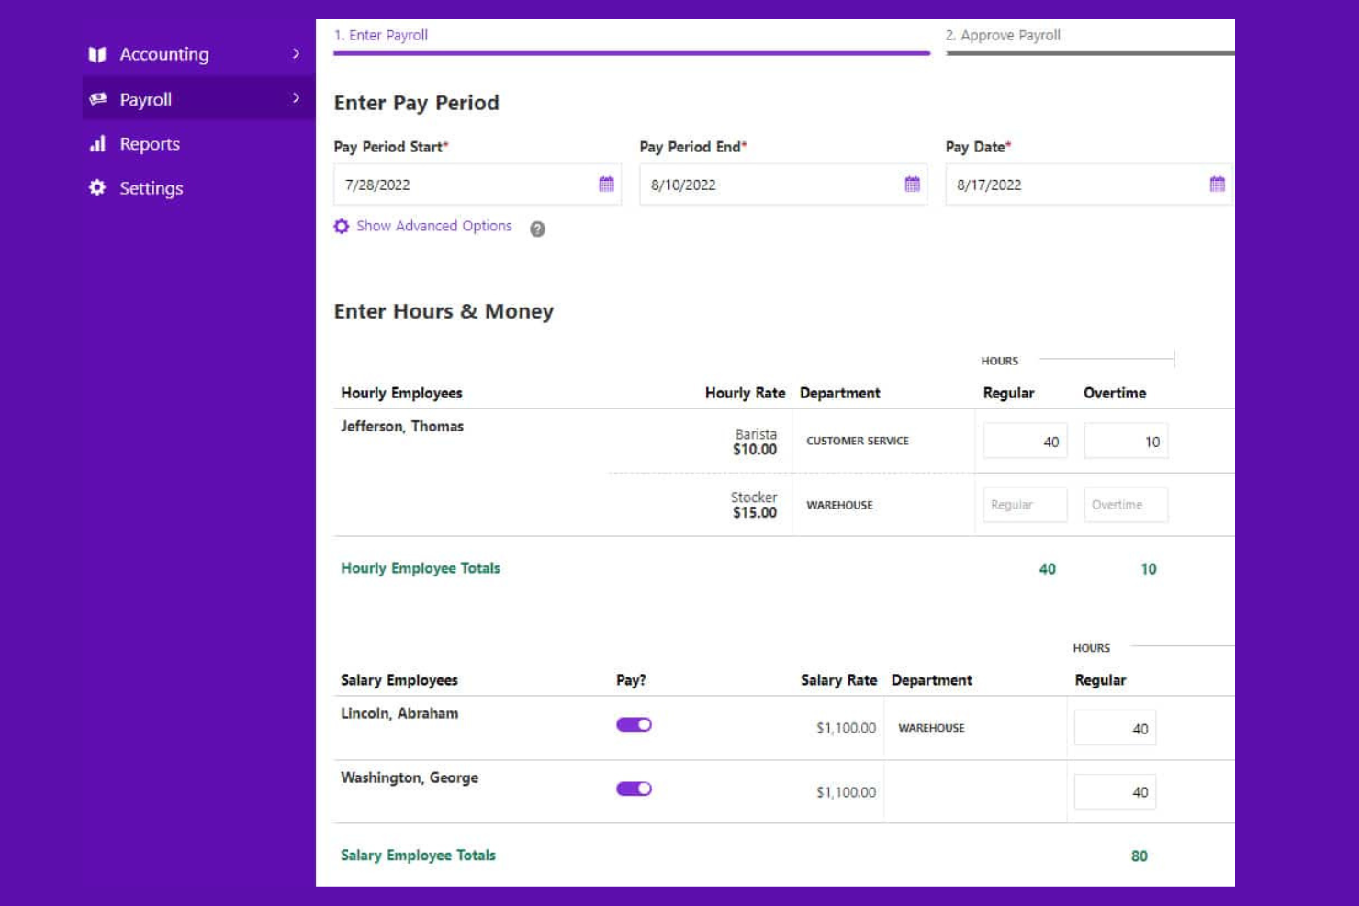1359x906 pixels.
Task: Select the Enter Payroll step tab
Action: pyautogui.click(x=383, y=35)
